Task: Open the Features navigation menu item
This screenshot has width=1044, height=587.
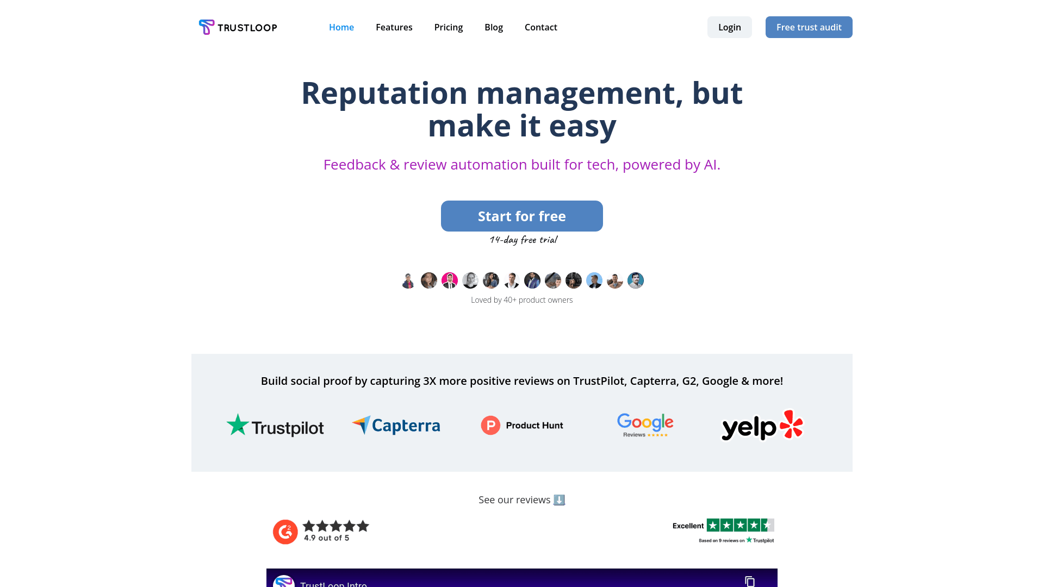Action: [x=394, y=27]
